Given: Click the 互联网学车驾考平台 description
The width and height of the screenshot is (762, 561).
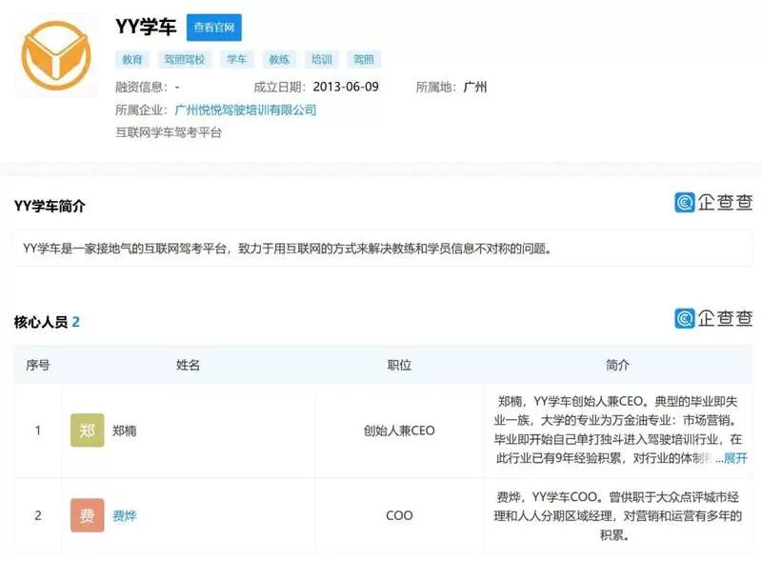Looking at the screenshot, I should coord(169,132).
